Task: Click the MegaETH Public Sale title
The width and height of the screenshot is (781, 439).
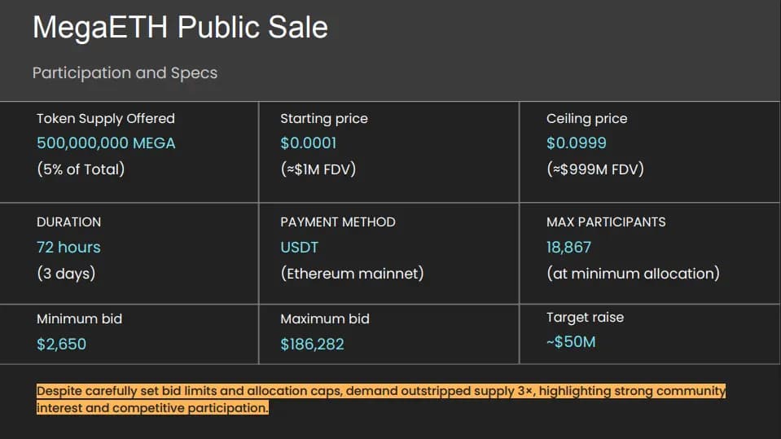Action: click(x=180, y=28)
